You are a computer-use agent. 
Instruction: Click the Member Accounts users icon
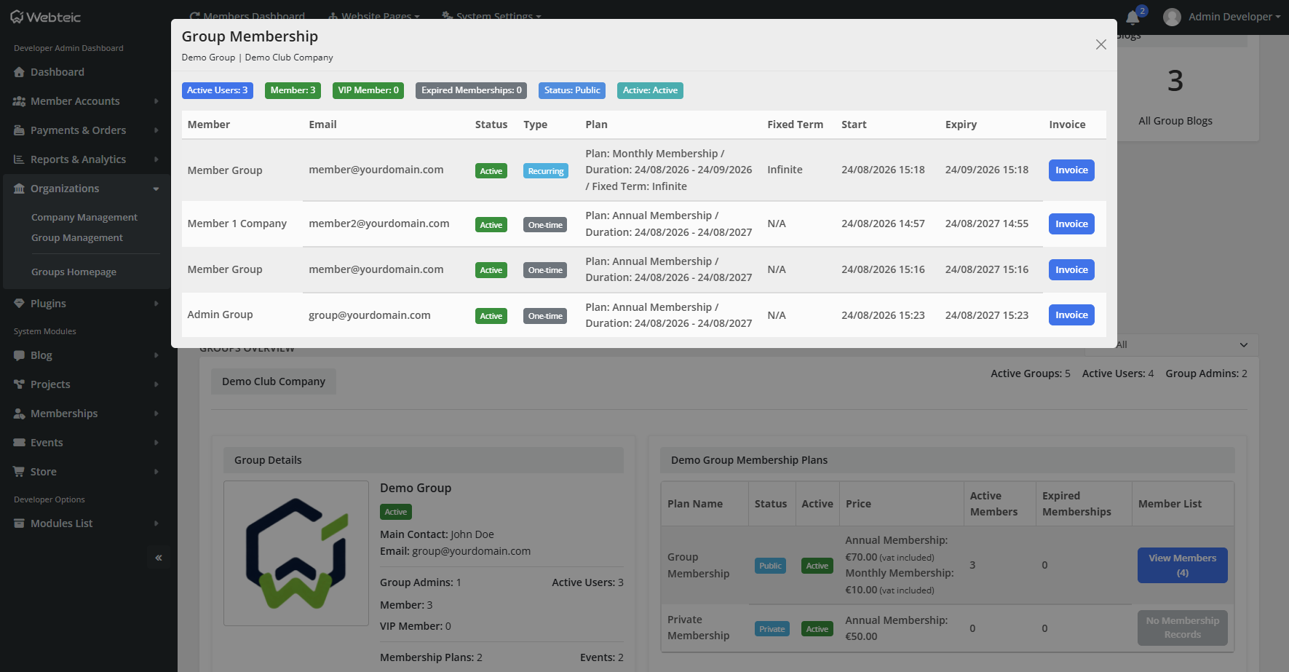19,101
